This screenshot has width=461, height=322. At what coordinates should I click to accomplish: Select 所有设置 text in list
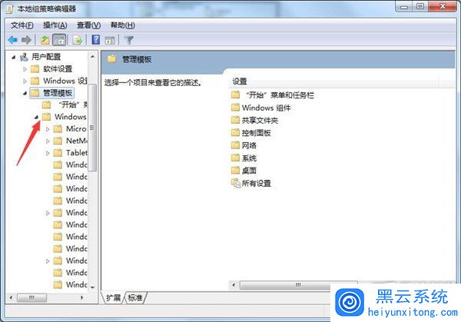pos(257,183)
